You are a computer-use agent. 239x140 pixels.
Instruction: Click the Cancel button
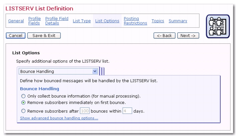[x=16, y=36]
